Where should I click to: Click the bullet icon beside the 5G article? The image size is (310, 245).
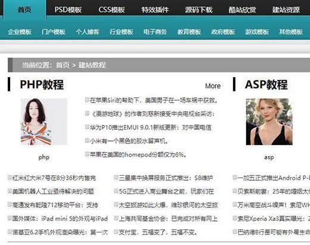coord(116,191)
